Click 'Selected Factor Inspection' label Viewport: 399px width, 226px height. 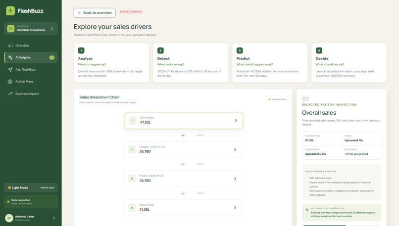point(329,105)
